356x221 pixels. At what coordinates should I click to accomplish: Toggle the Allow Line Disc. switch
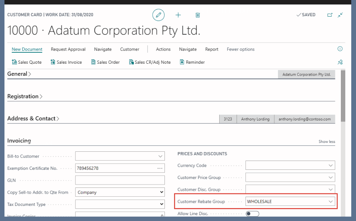[x=252, y=214]
